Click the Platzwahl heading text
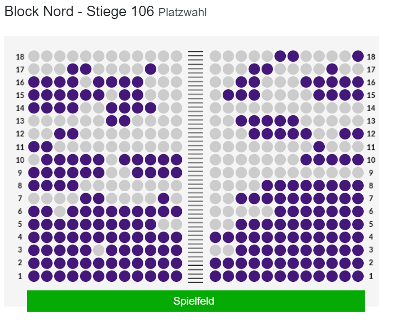The image size is (395, 325). (x=183, y=12)
